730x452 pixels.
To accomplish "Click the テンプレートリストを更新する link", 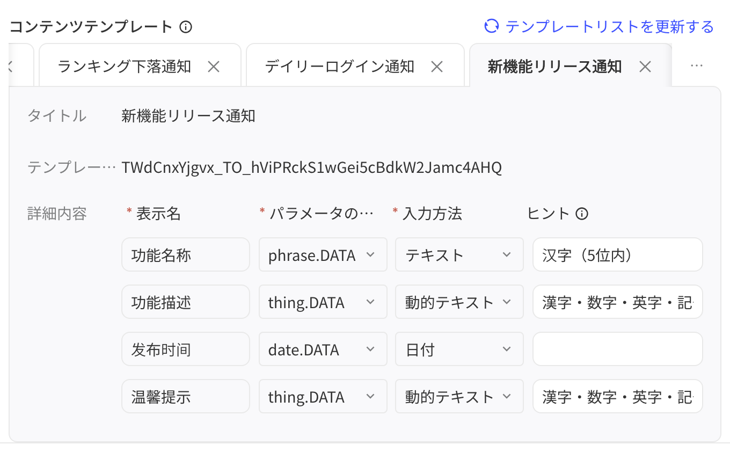I will click(x=610, y=26).
